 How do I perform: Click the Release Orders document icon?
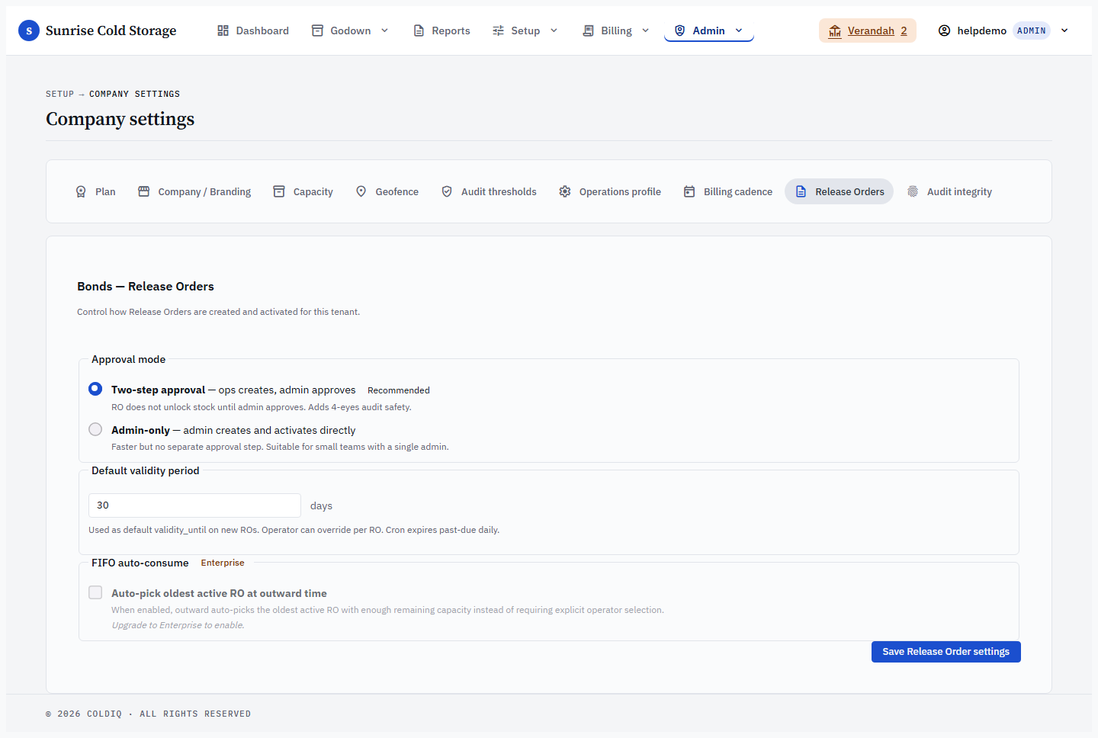click(x=801, y=191)
